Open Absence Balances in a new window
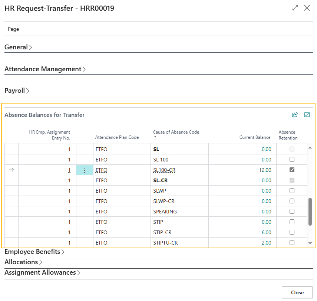317x301 pixels. (307, 115)
